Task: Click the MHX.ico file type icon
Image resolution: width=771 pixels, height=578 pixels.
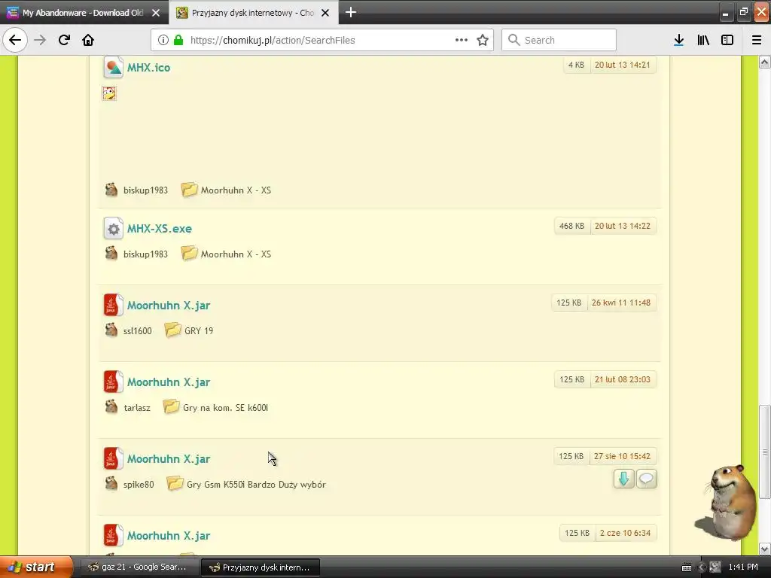Action: point(113,67)
